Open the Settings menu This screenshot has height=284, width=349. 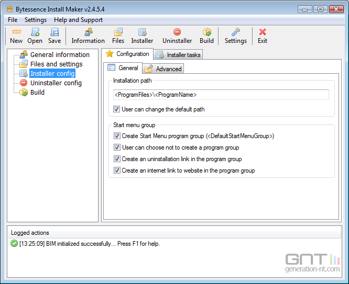(x=36, y=20)
